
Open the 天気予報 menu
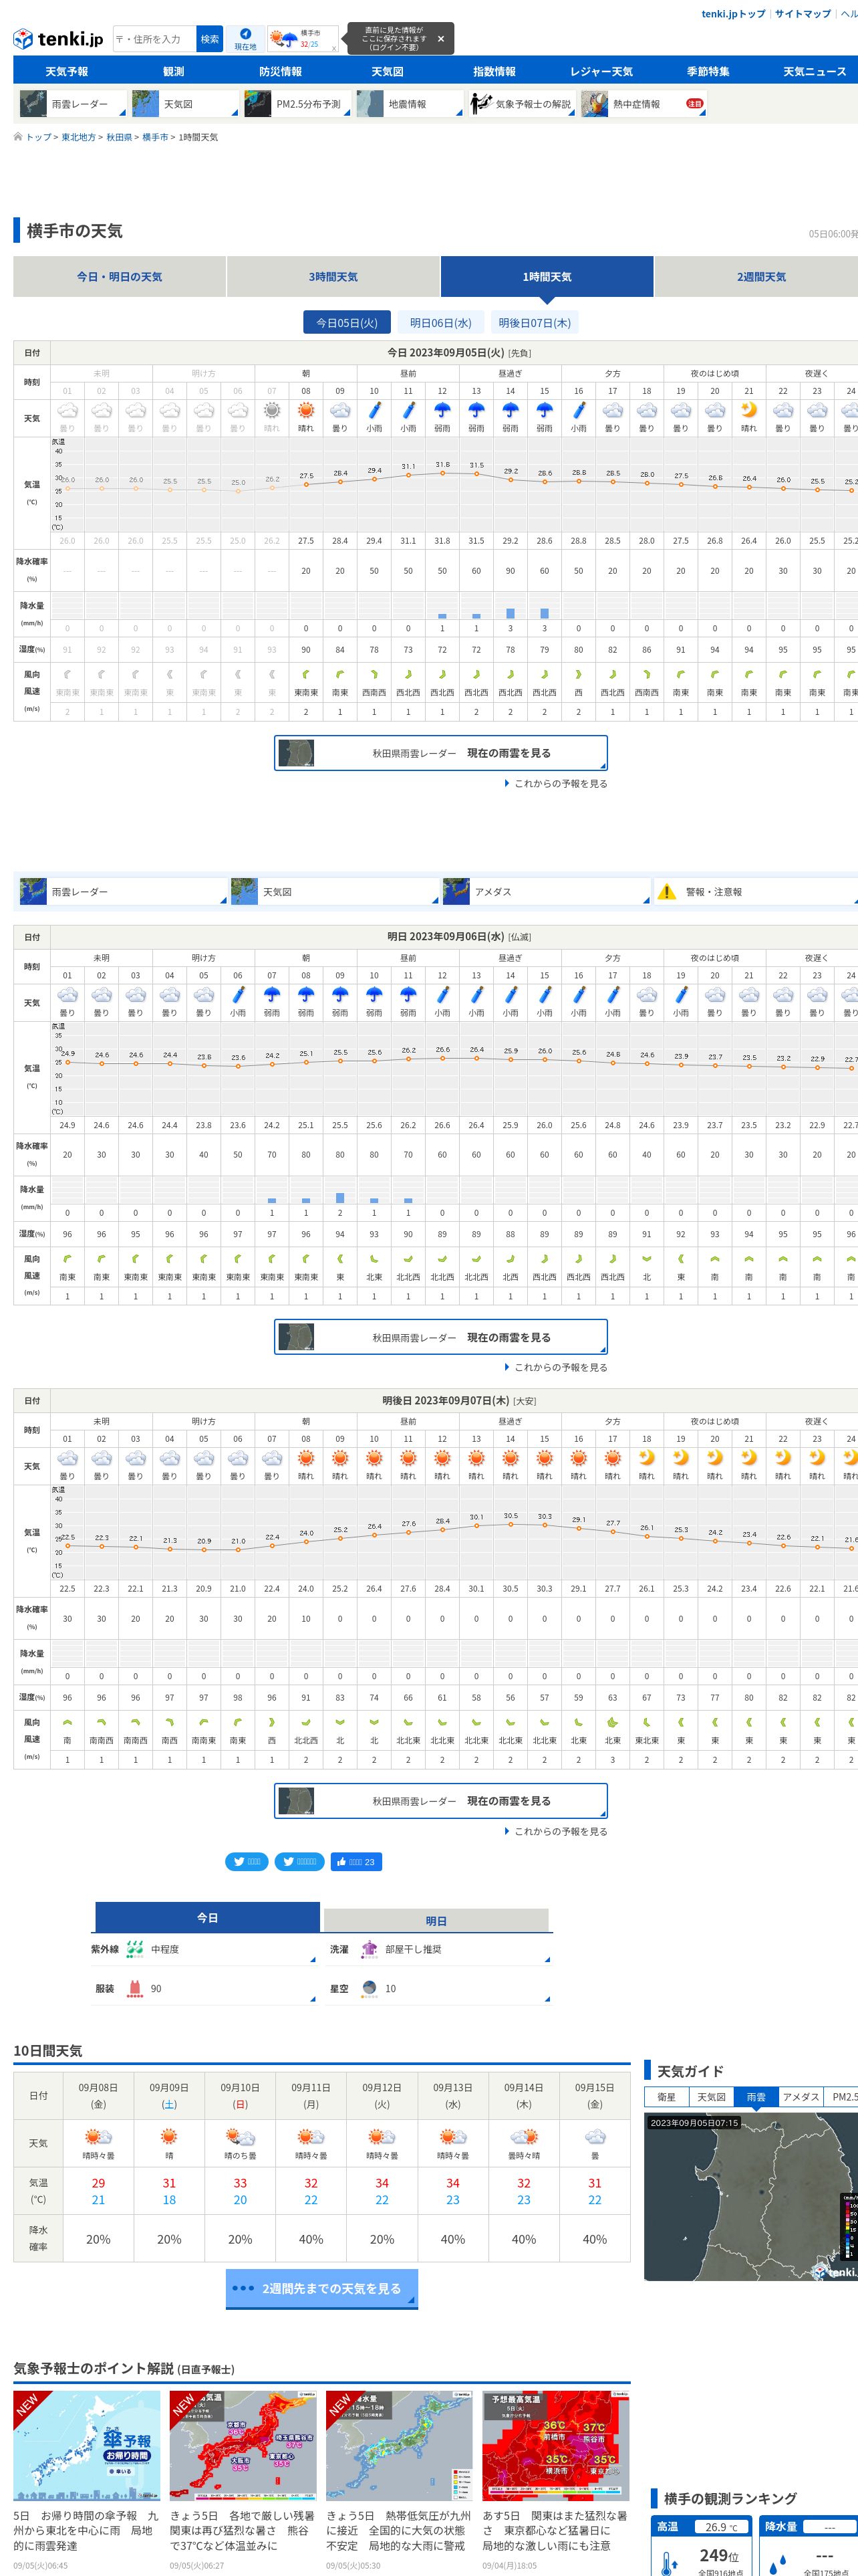[x=66, y=72]
